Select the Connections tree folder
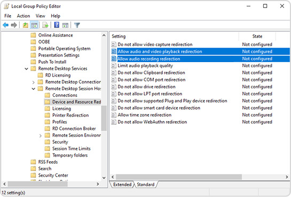Screen dimensions: 291x197 65,95
